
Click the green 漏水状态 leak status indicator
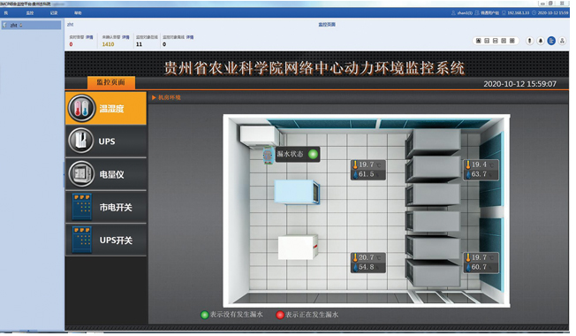click(313, 154)
